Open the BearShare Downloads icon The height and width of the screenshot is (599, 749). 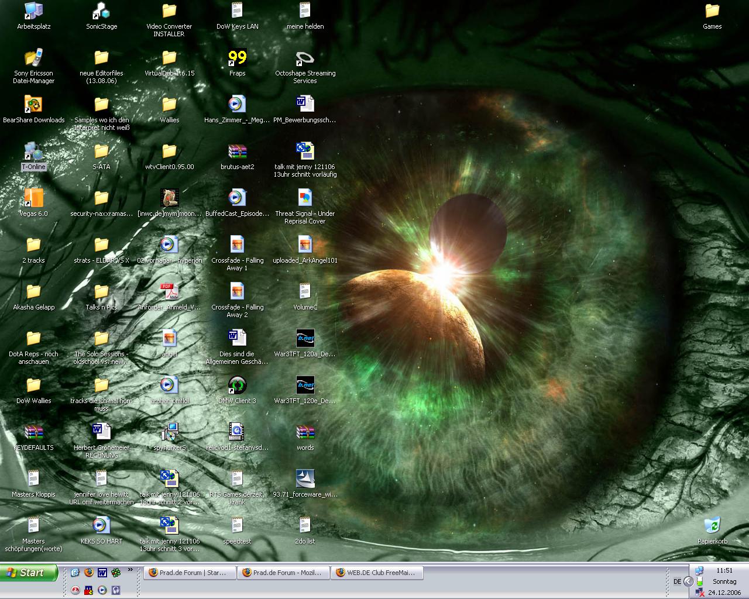click(x=33, y=105)
